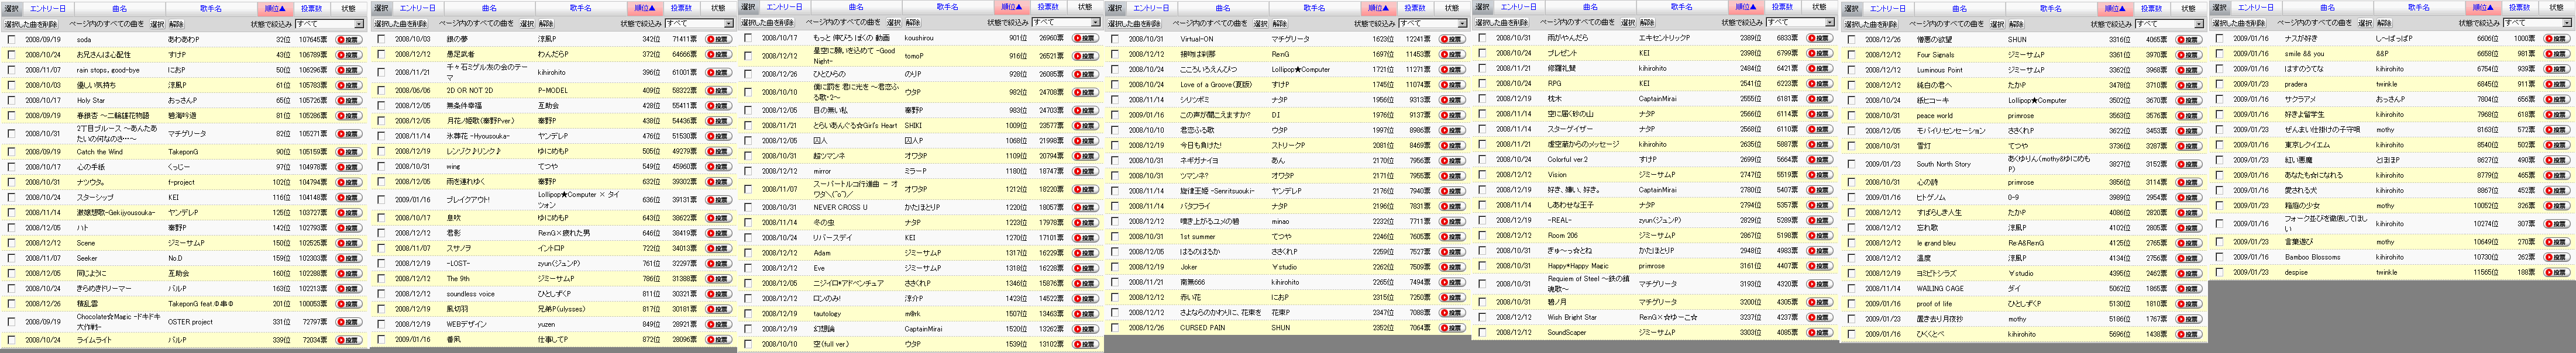
Task: Vote for Room 206
Action: coord(1820,235)
